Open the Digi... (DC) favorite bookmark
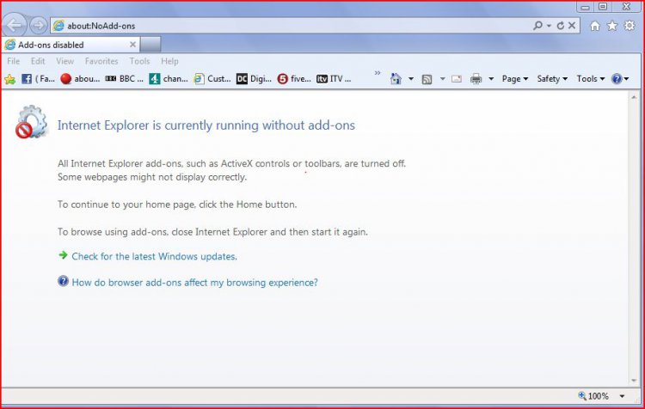The height and width of the screenshot is (409, 645). point(254,78)
